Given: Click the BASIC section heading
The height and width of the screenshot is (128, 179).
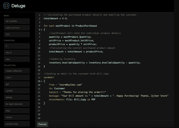Looking at the screenshot, I should [7, 16].
